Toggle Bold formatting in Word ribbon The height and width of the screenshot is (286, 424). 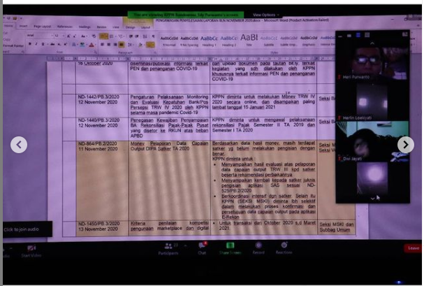click(30, 44)
